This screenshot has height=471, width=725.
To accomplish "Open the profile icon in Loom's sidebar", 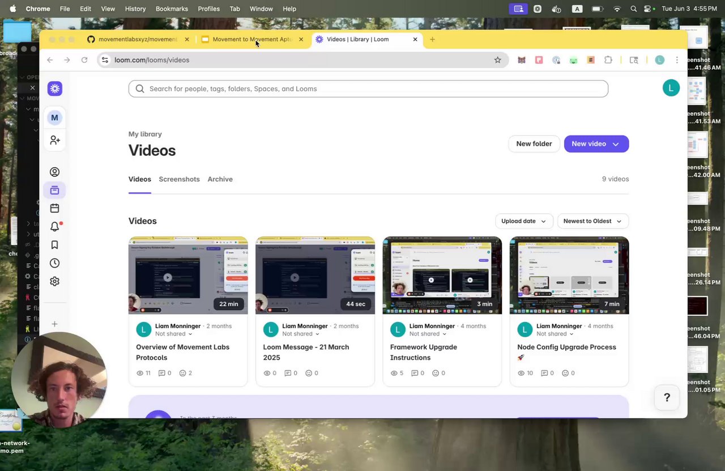I will coord(54,172).
